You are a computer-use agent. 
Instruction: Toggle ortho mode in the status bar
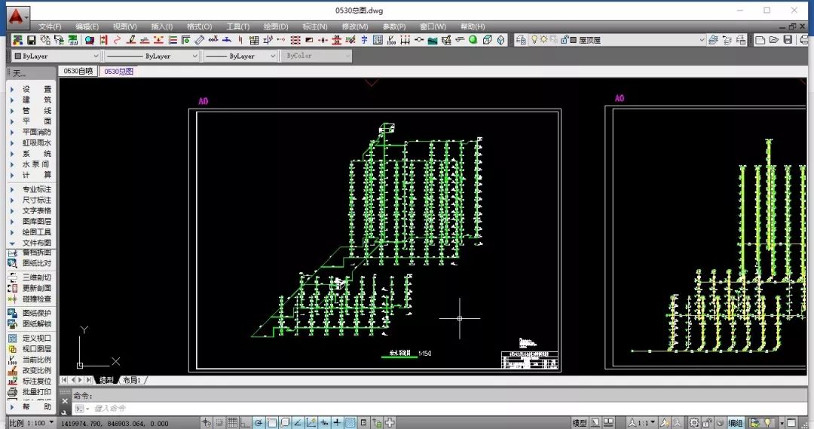pos(245,423)
